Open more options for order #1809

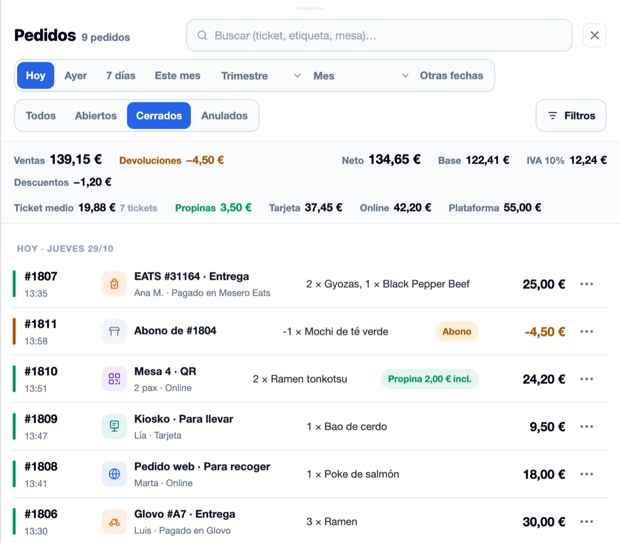point(586,427)
